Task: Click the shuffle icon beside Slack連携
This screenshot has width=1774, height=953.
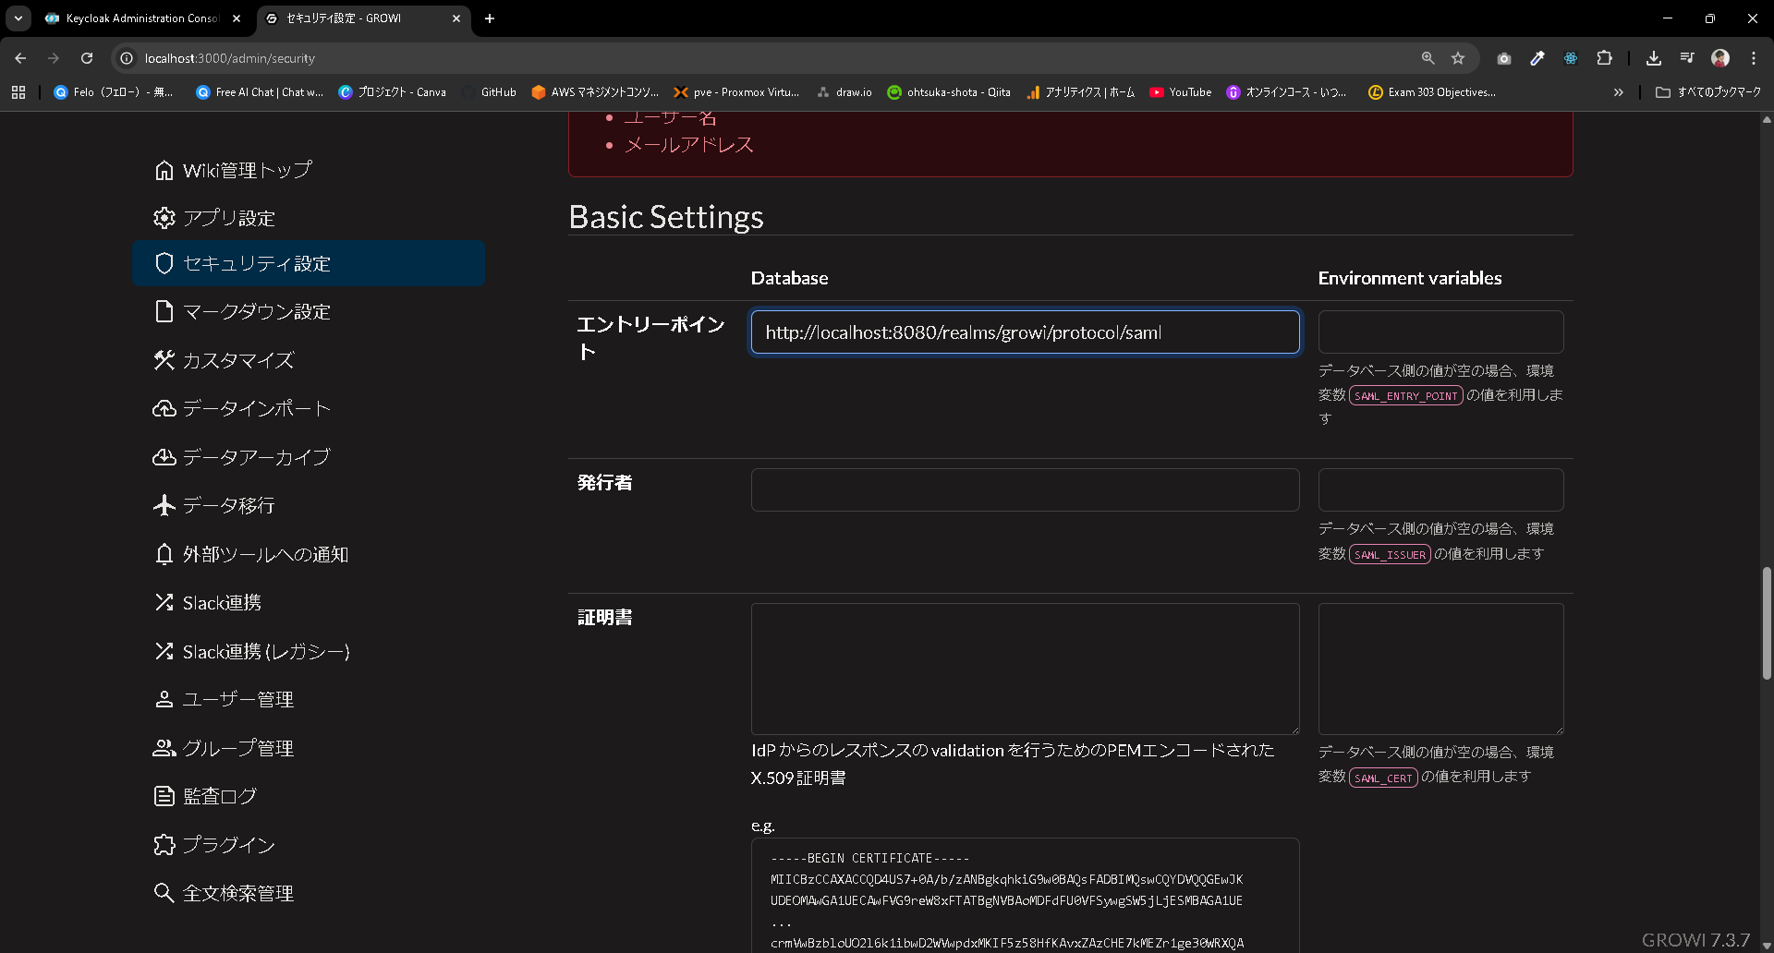Action: point(164,602)
